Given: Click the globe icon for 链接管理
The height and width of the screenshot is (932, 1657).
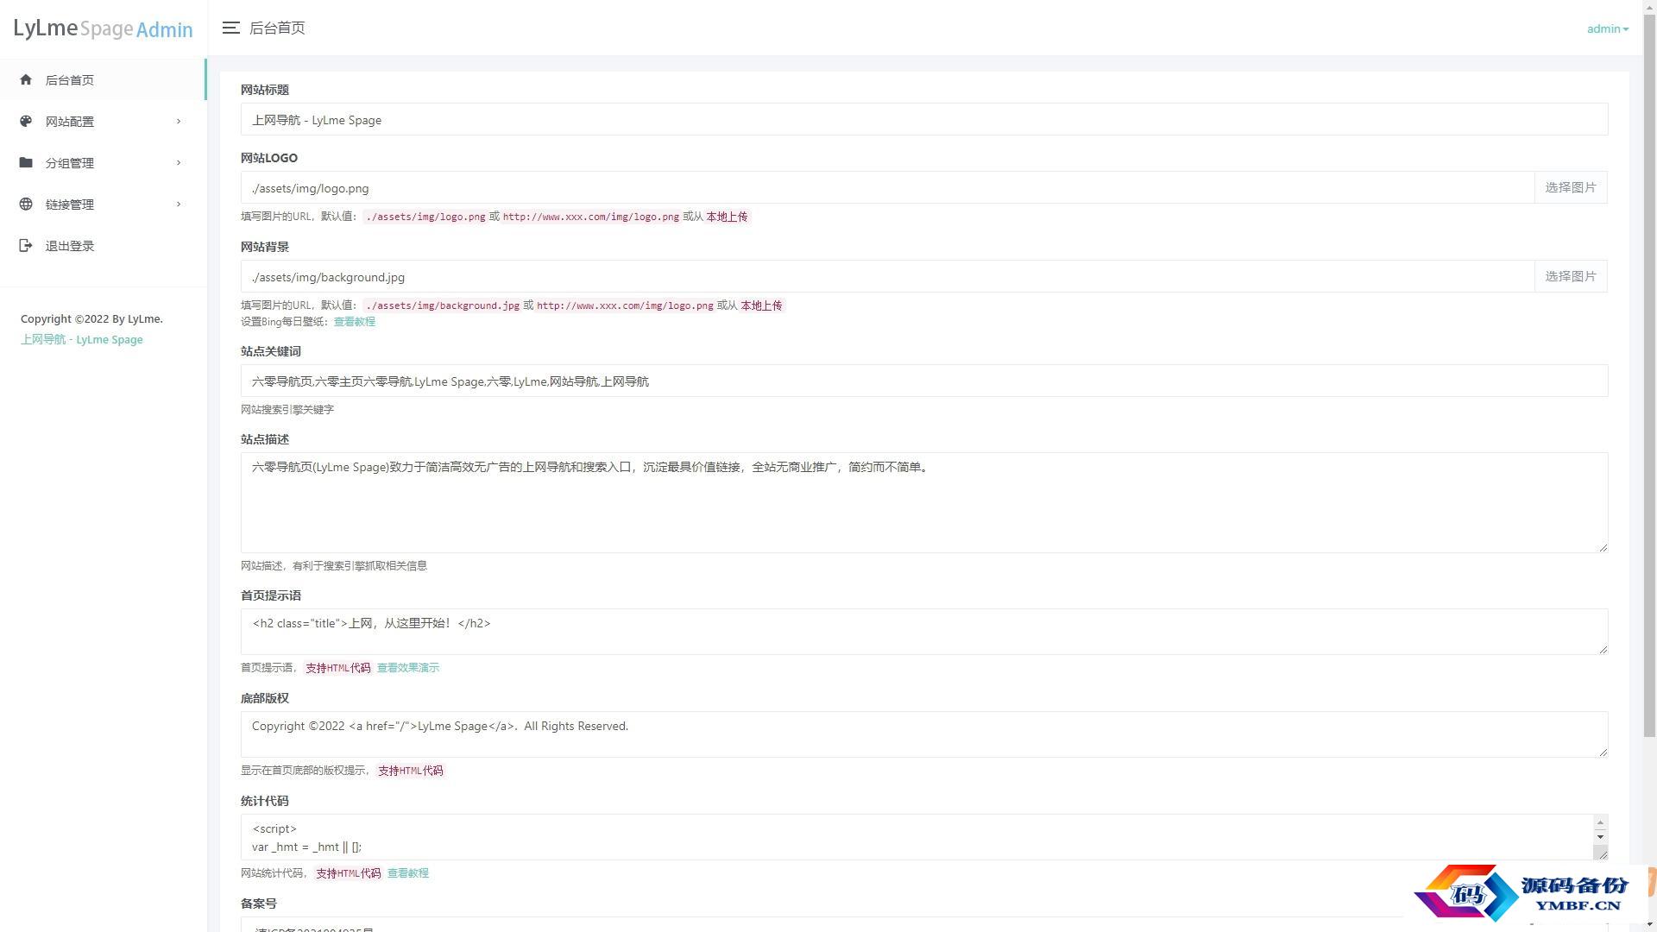Looking at the screenshot, I should point(26,204).
